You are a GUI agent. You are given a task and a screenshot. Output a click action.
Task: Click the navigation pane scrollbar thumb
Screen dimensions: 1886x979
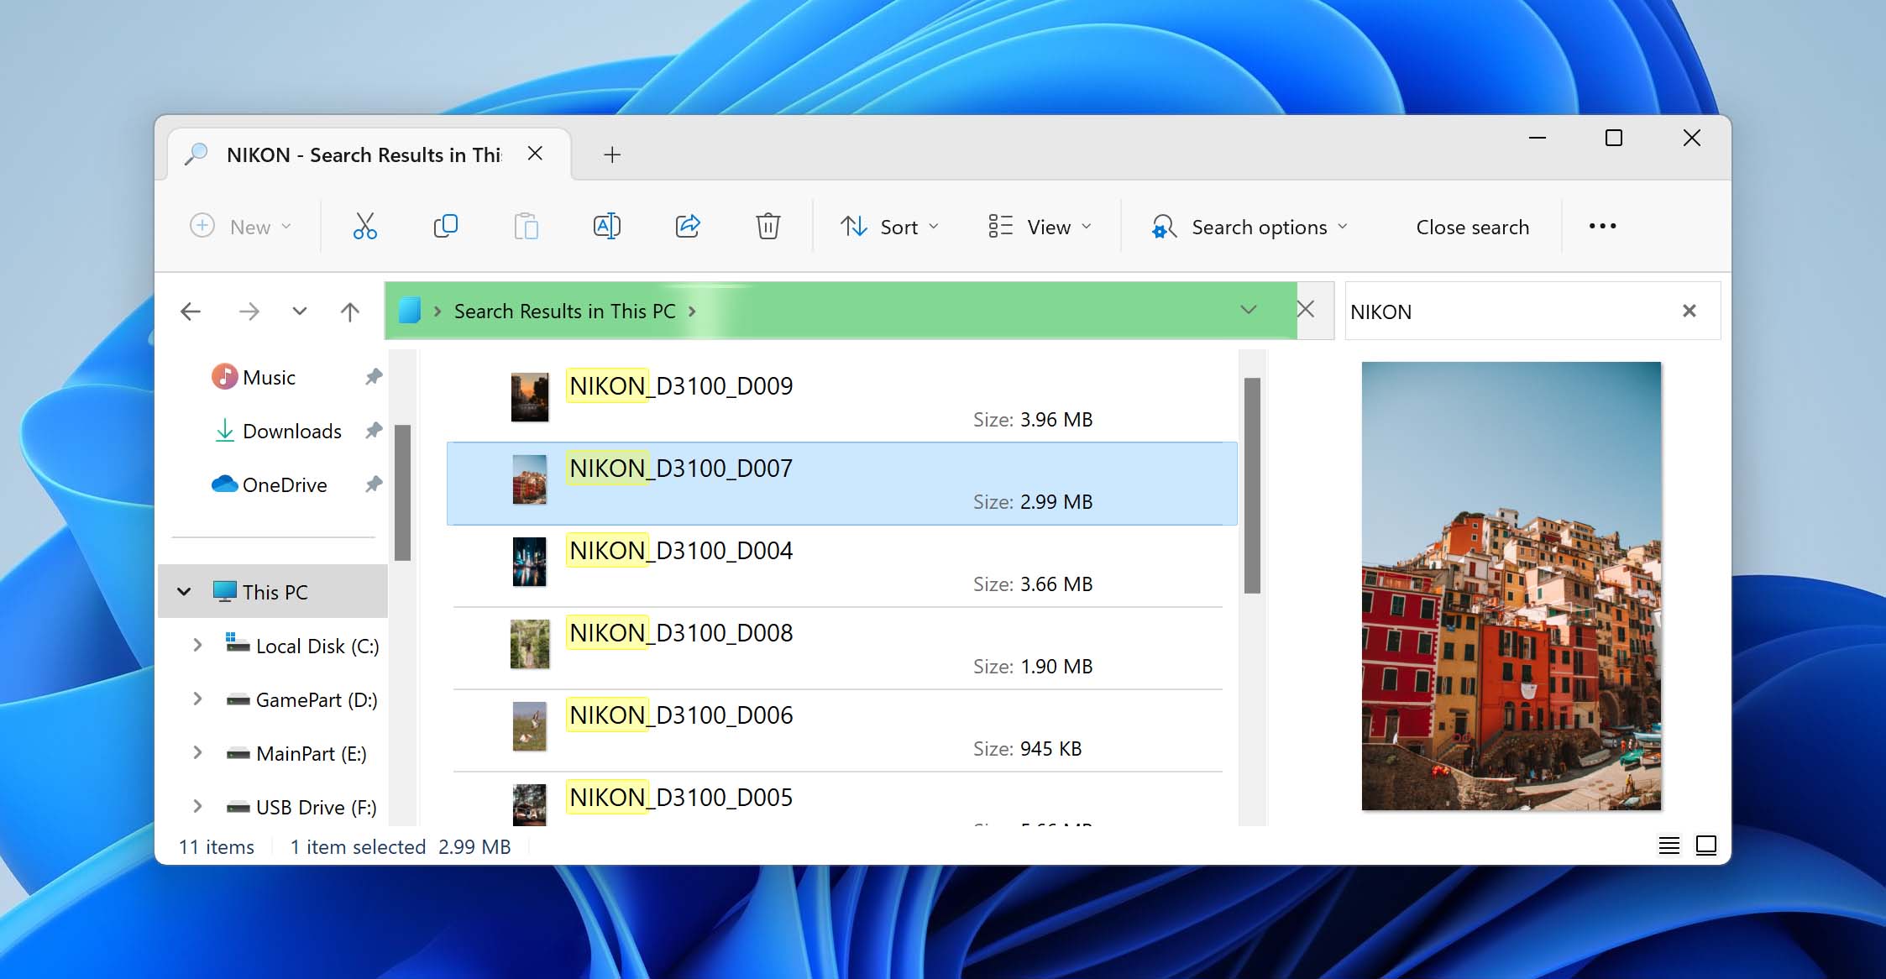click(x=402, y=492)
